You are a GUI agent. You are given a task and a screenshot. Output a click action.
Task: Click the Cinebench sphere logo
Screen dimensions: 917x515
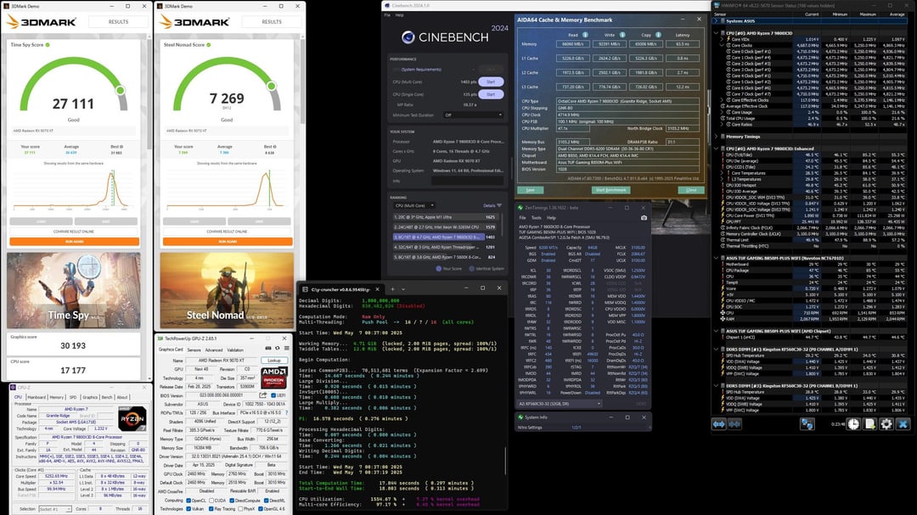click(408, 37)
